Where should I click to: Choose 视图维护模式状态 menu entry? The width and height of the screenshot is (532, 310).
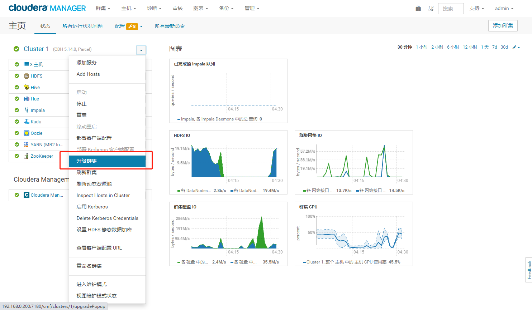click(x=107, y=296)
